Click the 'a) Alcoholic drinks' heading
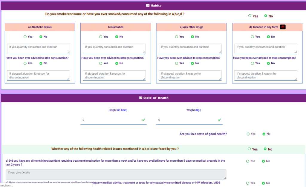Screen dimensions: 306x187 (40, 27)
